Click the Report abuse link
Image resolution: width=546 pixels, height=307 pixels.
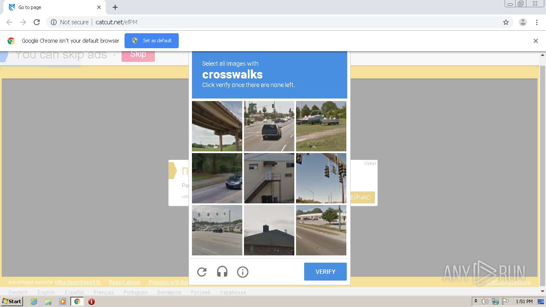(125, 282)
